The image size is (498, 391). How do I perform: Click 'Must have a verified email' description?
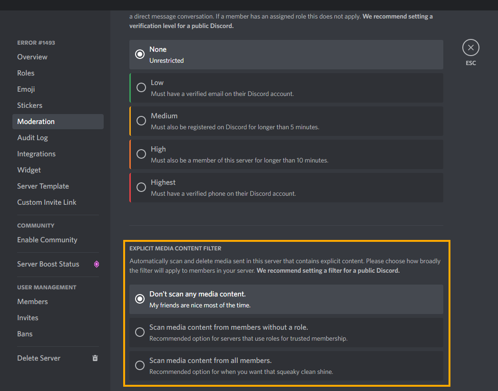pyautogui.click(x=222, y=94)
